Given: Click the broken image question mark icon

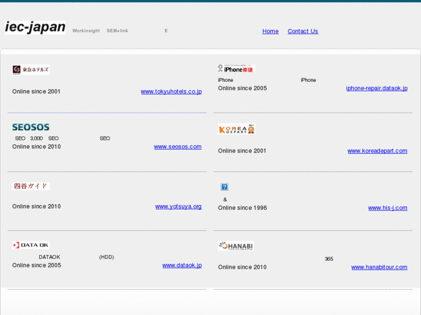Looking at the screenshot, I should click(225, 187).
